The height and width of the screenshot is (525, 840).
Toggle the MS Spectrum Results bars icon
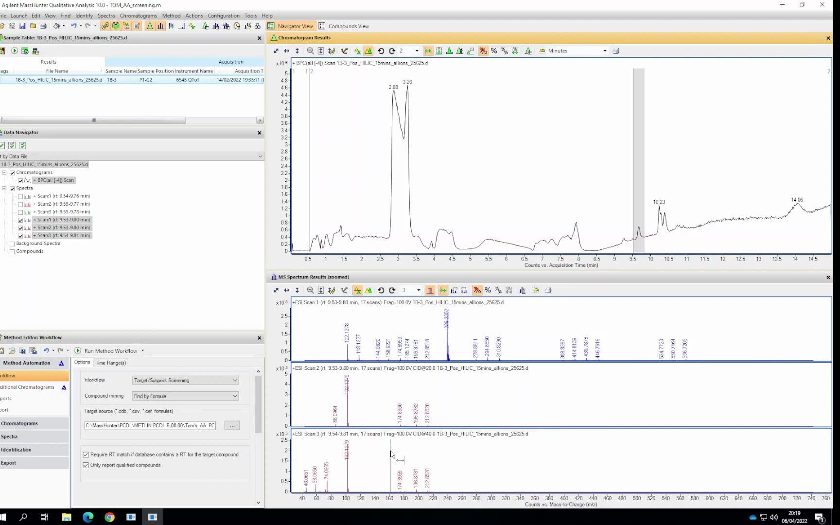pyautogui.click(x=160, y=26)
